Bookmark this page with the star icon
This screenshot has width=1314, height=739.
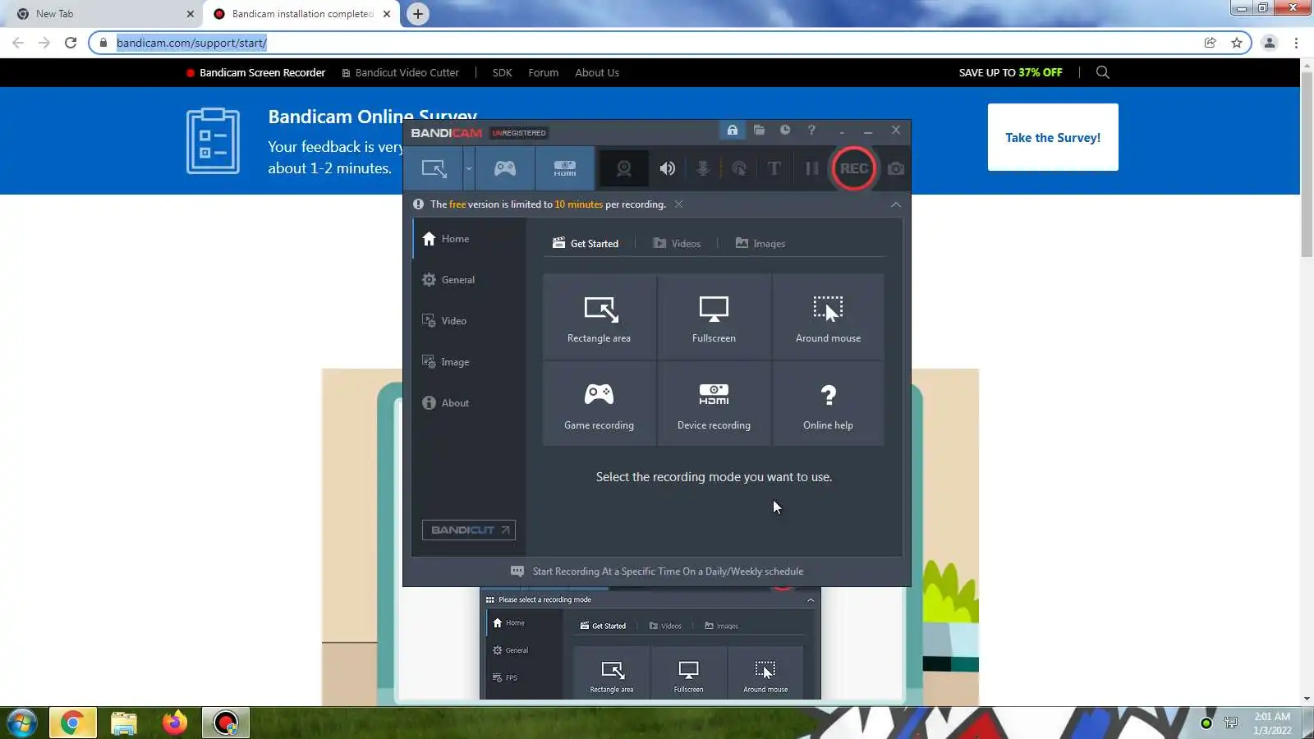click(1237, 43)
